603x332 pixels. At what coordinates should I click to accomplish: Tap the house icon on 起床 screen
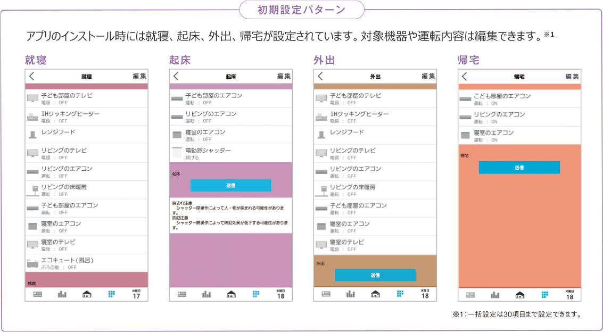[231, 294]
